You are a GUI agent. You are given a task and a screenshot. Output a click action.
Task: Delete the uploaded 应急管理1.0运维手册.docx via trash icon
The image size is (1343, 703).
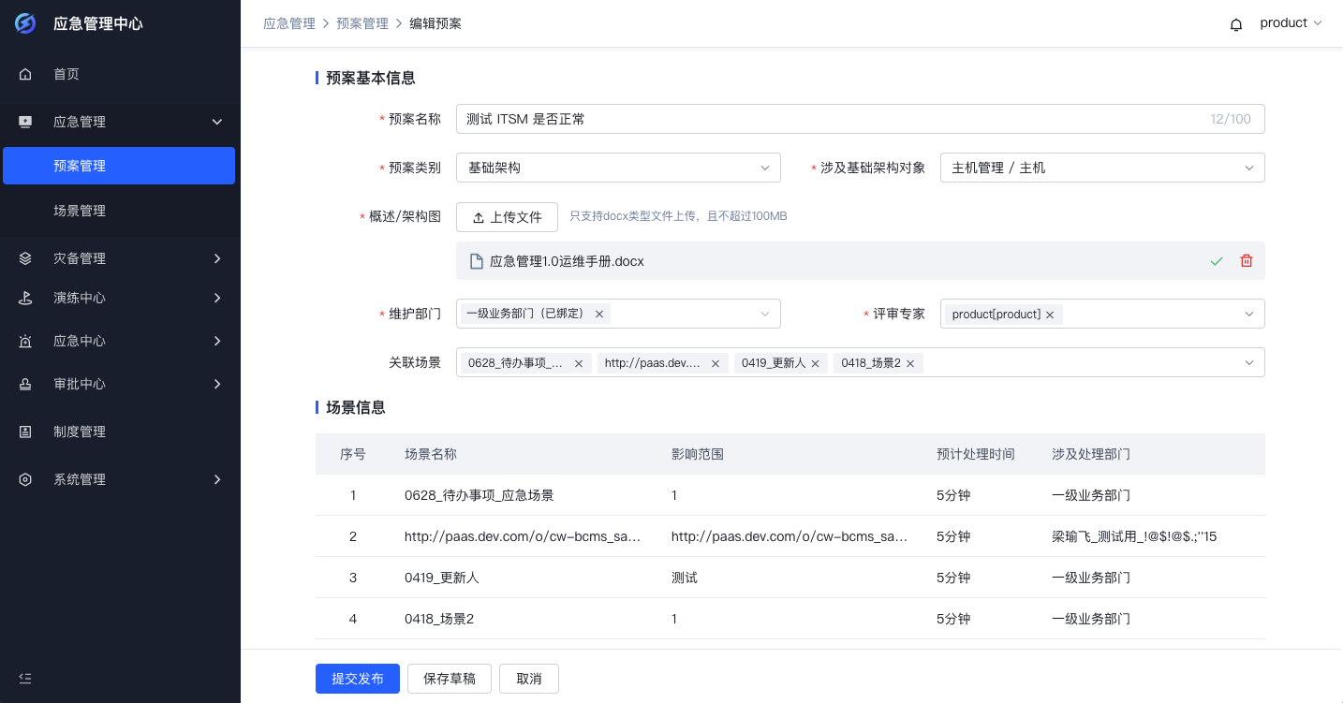(x=1246, y=260)
